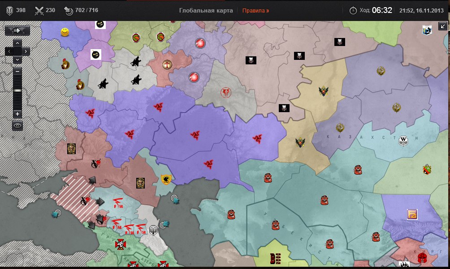Click the landing zone marker in the Black Sea
Viewport: 450px width, 269px height.
pyautogui.click(x=56, y=214)
